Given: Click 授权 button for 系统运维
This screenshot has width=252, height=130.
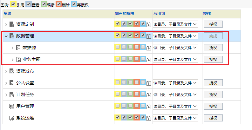Looking at the screenshot, I should click(213, 118).
